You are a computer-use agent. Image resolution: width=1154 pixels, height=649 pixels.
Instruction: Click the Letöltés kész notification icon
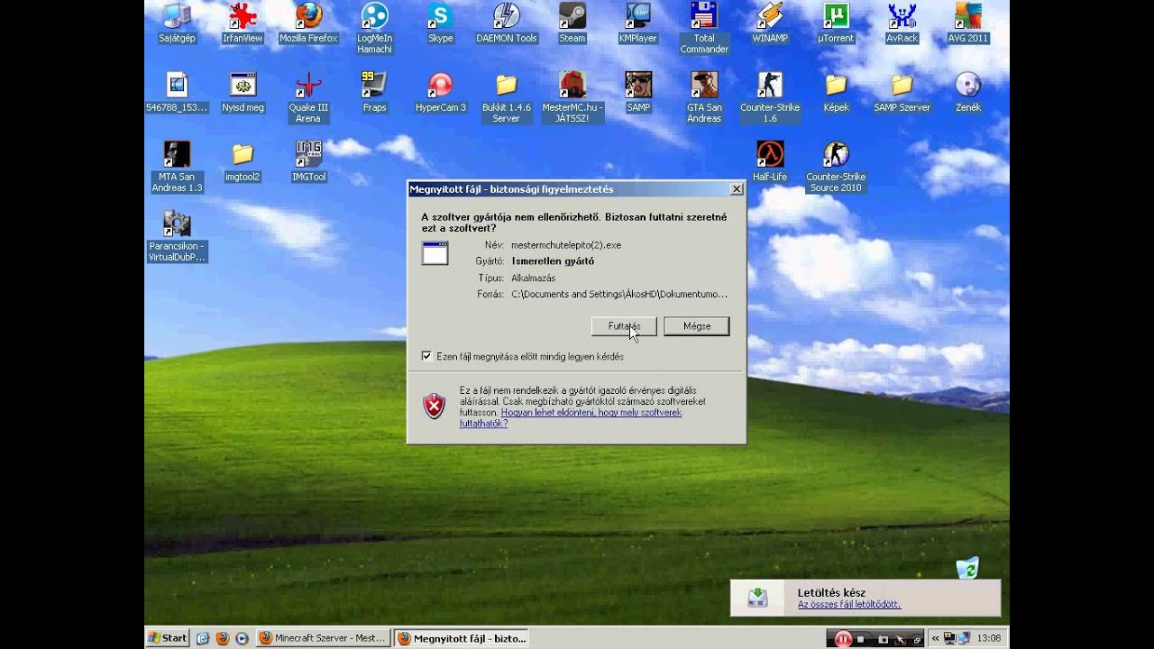click(x=758, y=597)
